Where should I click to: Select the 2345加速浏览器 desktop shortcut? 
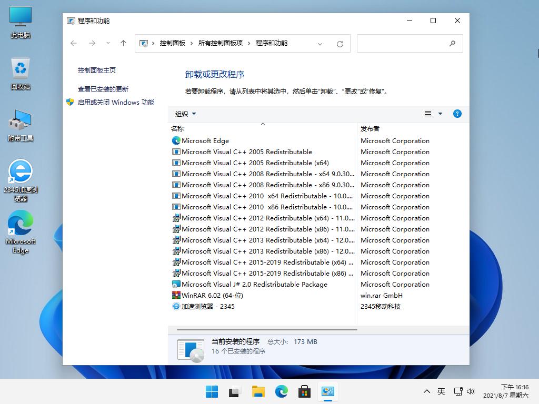coord(21,180)
